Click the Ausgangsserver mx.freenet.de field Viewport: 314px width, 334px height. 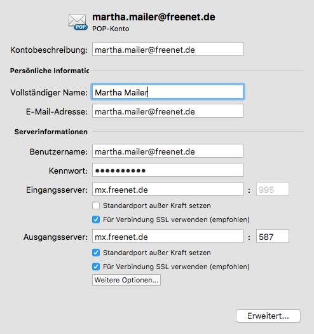(168, 236)
